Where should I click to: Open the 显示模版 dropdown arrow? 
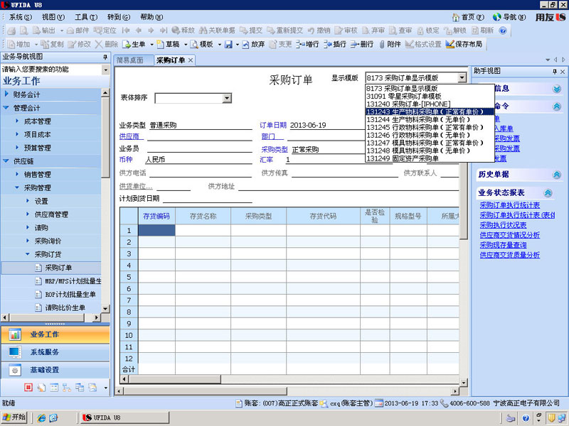pos(462,77)
